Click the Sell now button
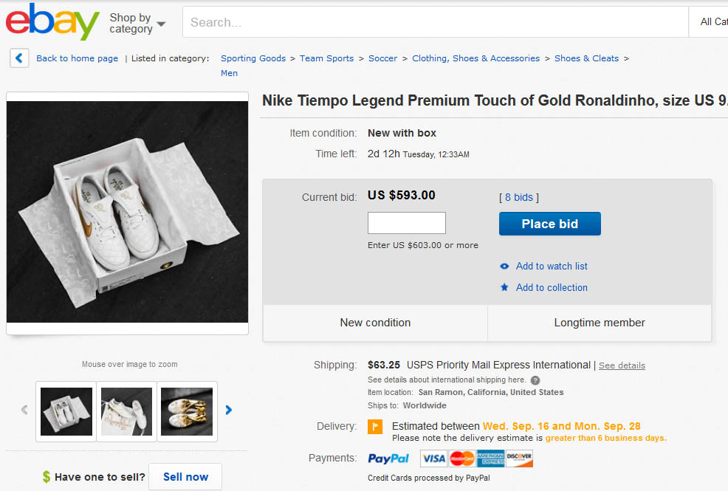728x491 pixels. click(185, 477)
